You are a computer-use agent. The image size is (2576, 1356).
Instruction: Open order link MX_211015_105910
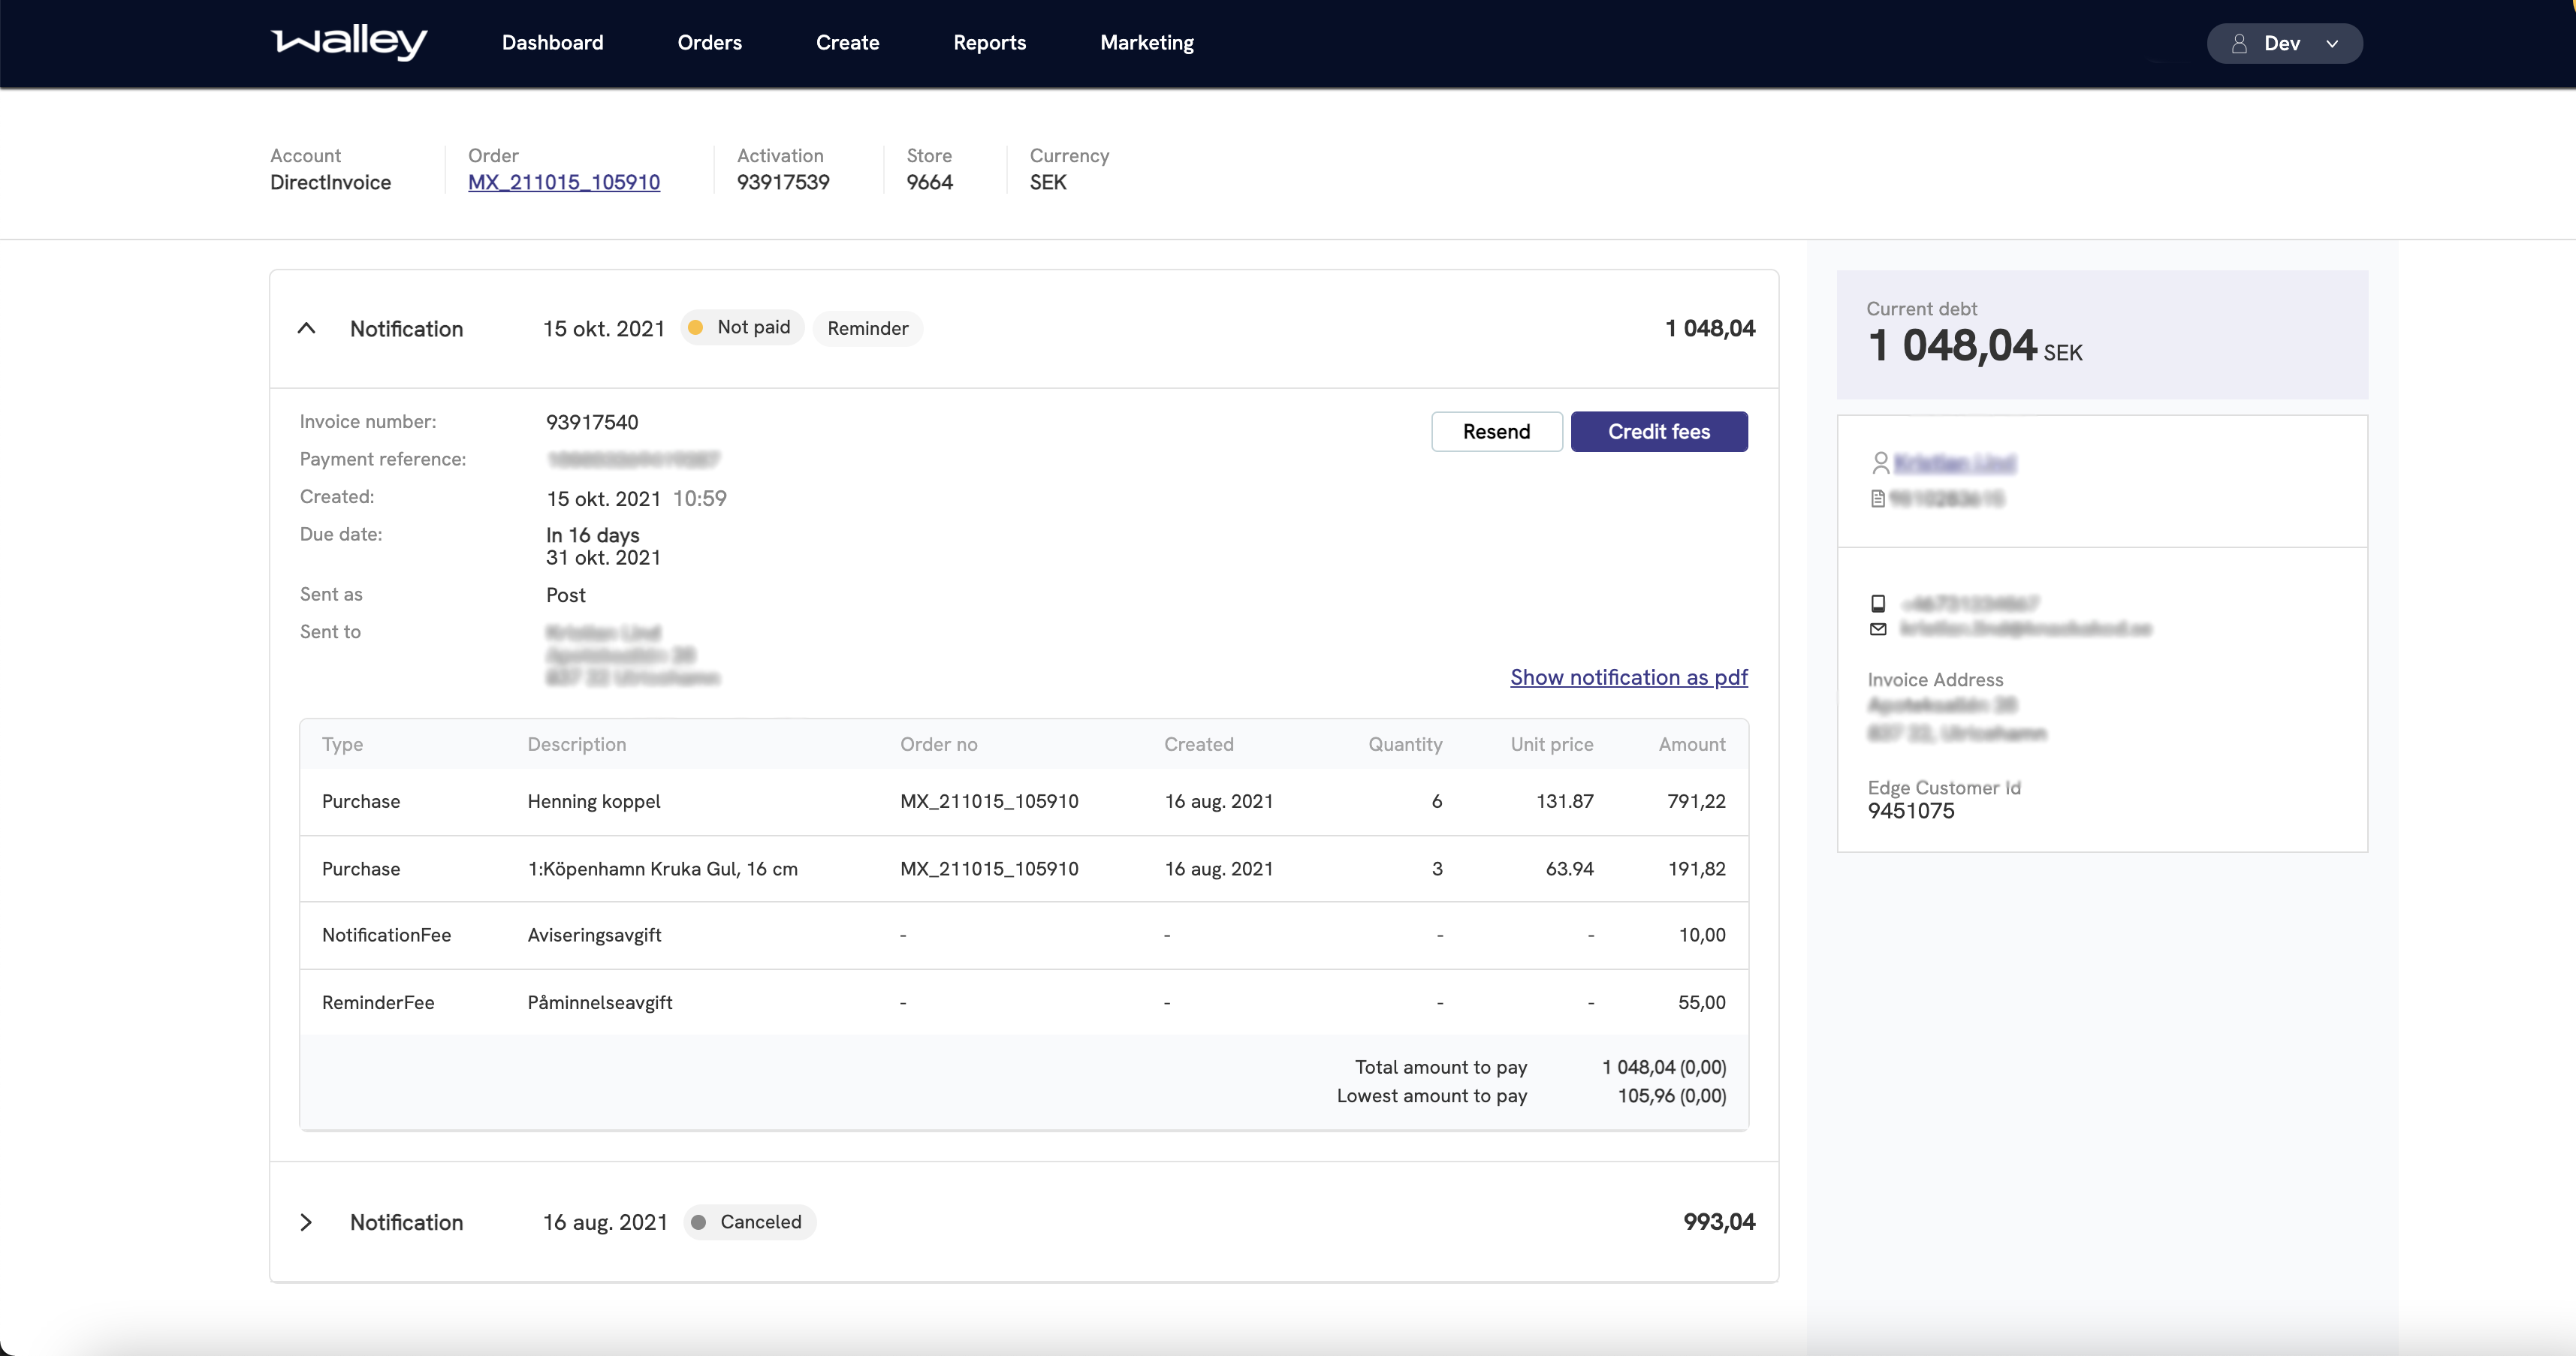tap(564, 182)
